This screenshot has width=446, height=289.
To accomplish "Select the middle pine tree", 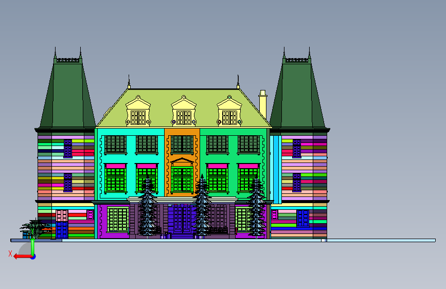I will tap(202, 206).
